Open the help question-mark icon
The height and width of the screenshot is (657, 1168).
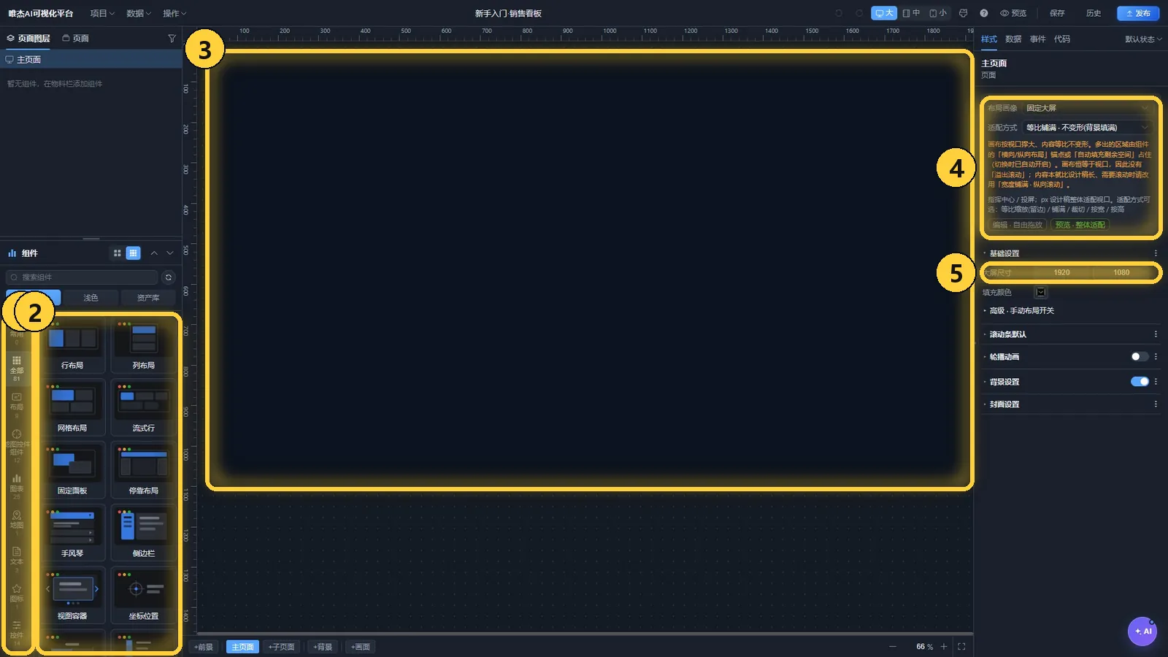(x=984, y=13)
